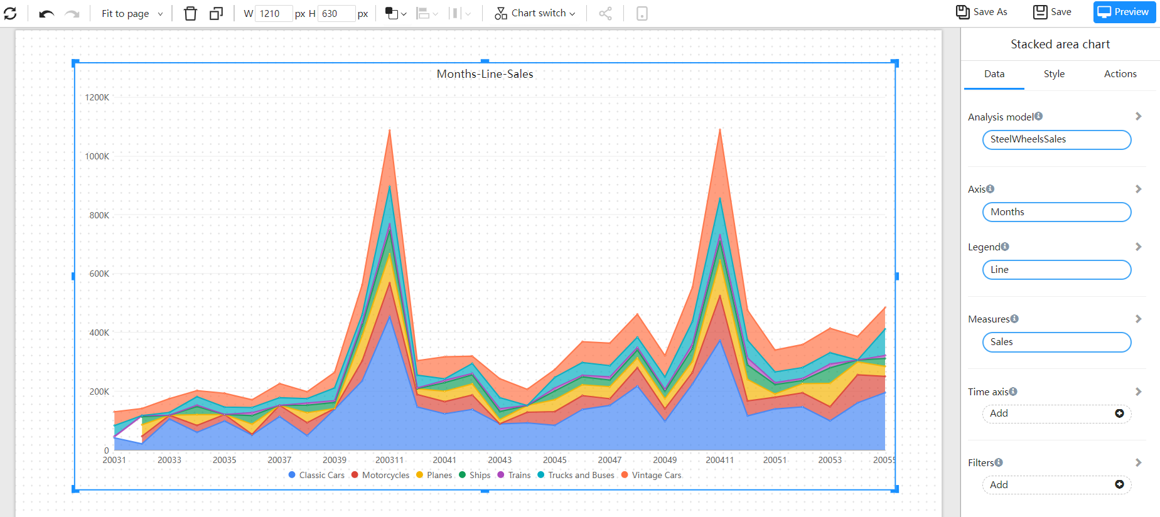Expand the Filters section arrow
The image size is (1160, 517).
tap(1138, 462)
